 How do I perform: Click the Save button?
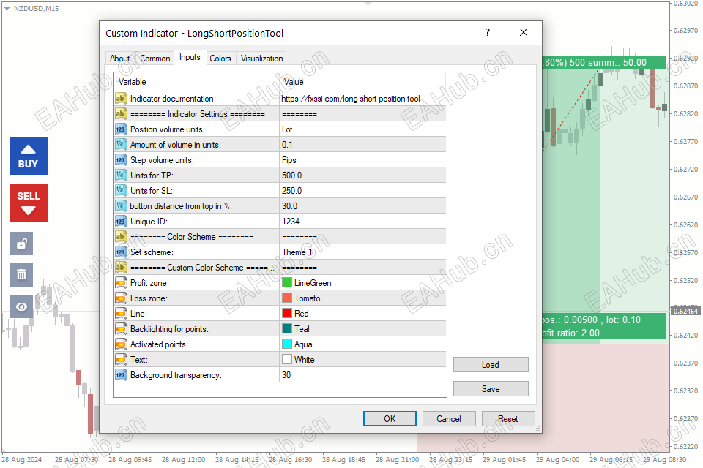[491, 389]
